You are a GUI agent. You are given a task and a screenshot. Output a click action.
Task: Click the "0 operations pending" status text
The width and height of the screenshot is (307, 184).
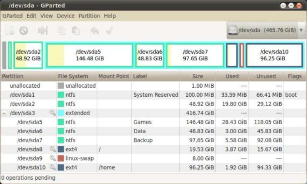(x=28, y=178)
